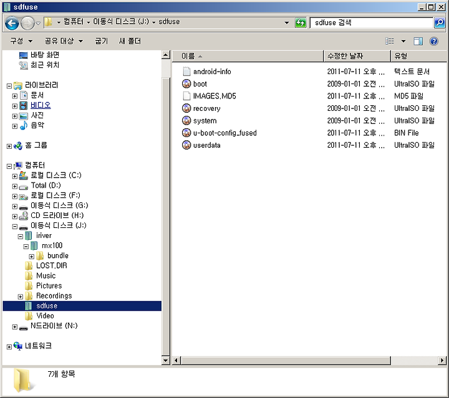
Task: Click the 네트워크 network icon
Action: (x=17, y=346)
